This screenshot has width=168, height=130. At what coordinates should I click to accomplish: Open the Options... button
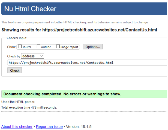point(93,47)
